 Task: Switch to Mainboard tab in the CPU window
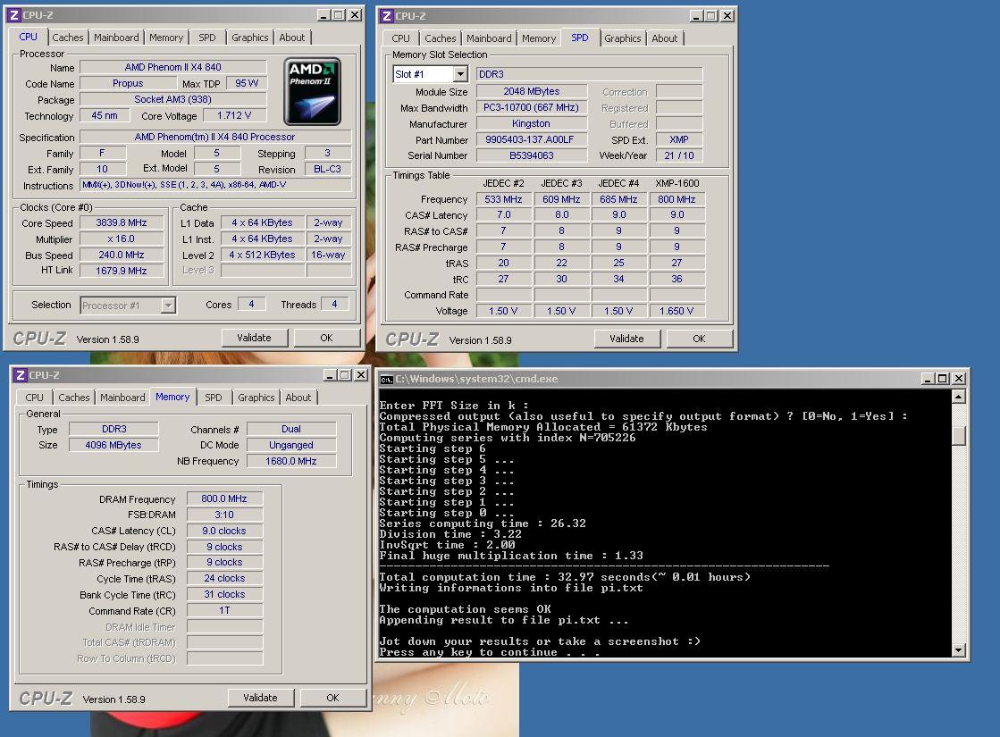point(116,38)
